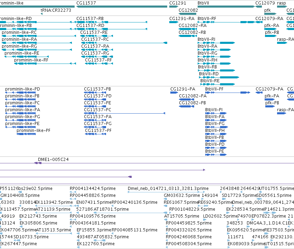Click the CG1291 gene label in top track
This screenshot has height=249, width=294.
pos(178,3)
